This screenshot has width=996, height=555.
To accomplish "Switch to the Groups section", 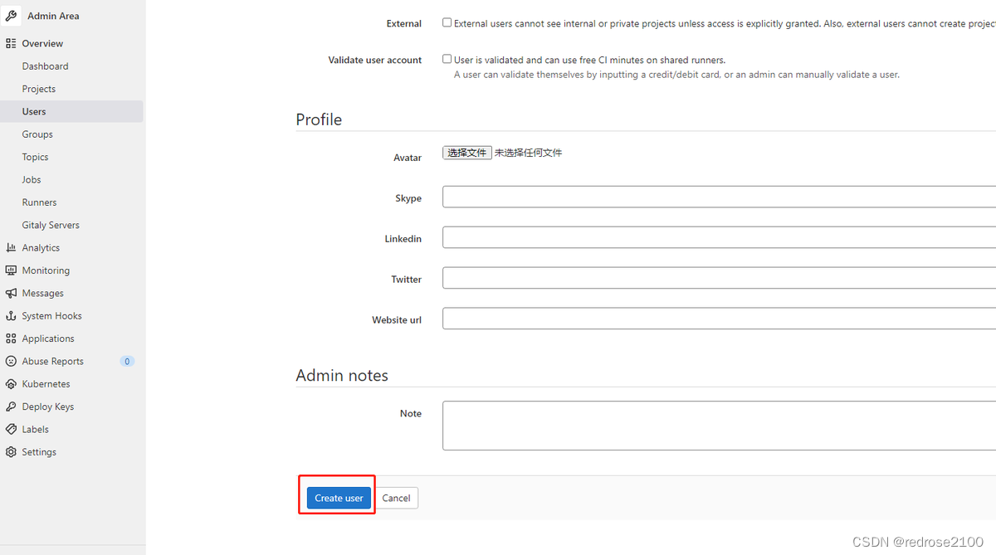I will [x=37, y=134].
